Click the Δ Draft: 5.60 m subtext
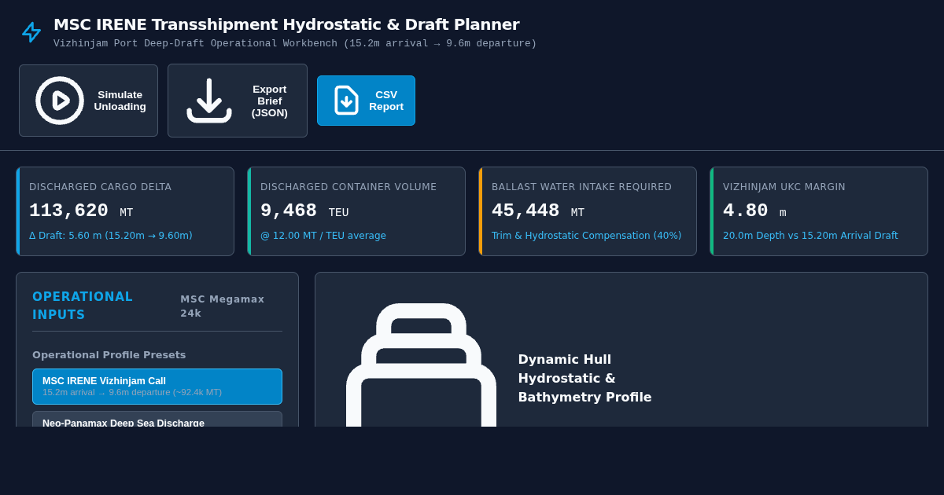Viewport: 944px width, 495px height. [111, 236]
